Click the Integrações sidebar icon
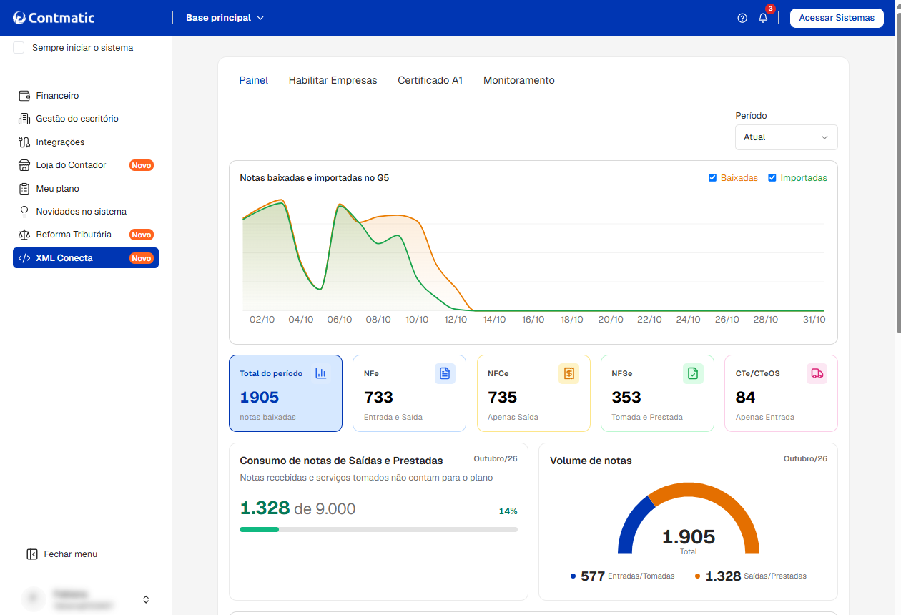This screenshot has width=901, height=615. (24, 142)
